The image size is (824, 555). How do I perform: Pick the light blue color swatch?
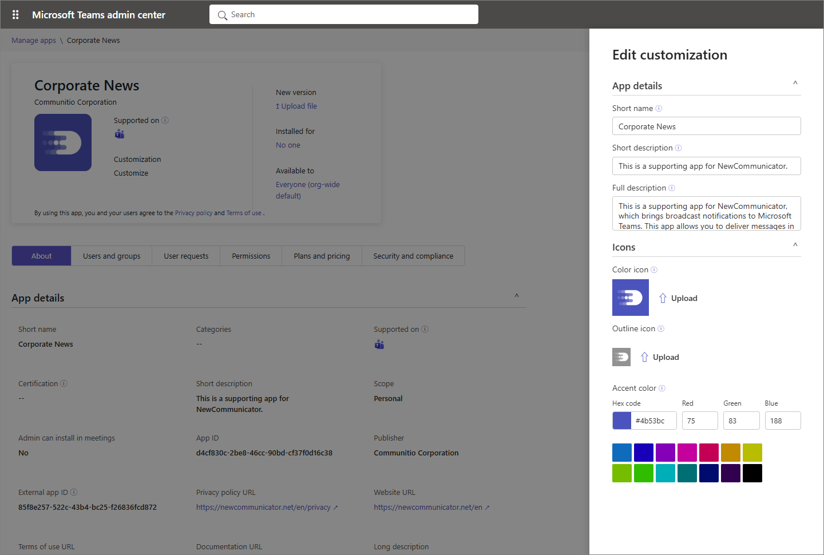coord(622,453)
